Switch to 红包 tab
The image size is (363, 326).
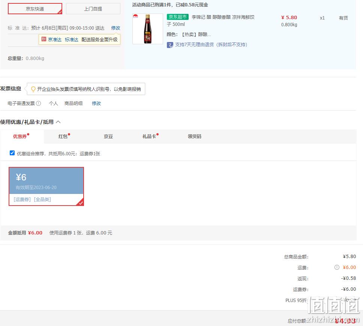[64, 136]
